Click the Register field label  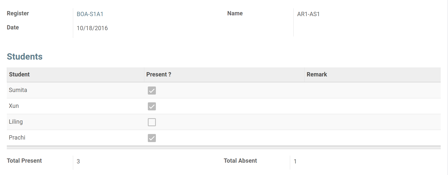click(x=18, y=13)
